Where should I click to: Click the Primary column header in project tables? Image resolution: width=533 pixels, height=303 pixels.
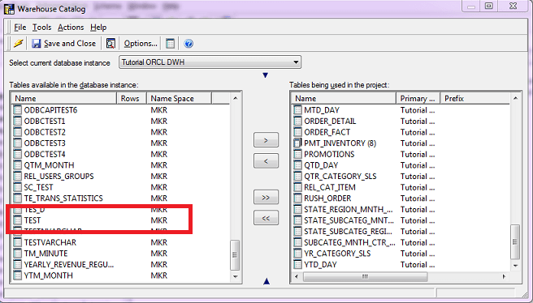point(418,98)
